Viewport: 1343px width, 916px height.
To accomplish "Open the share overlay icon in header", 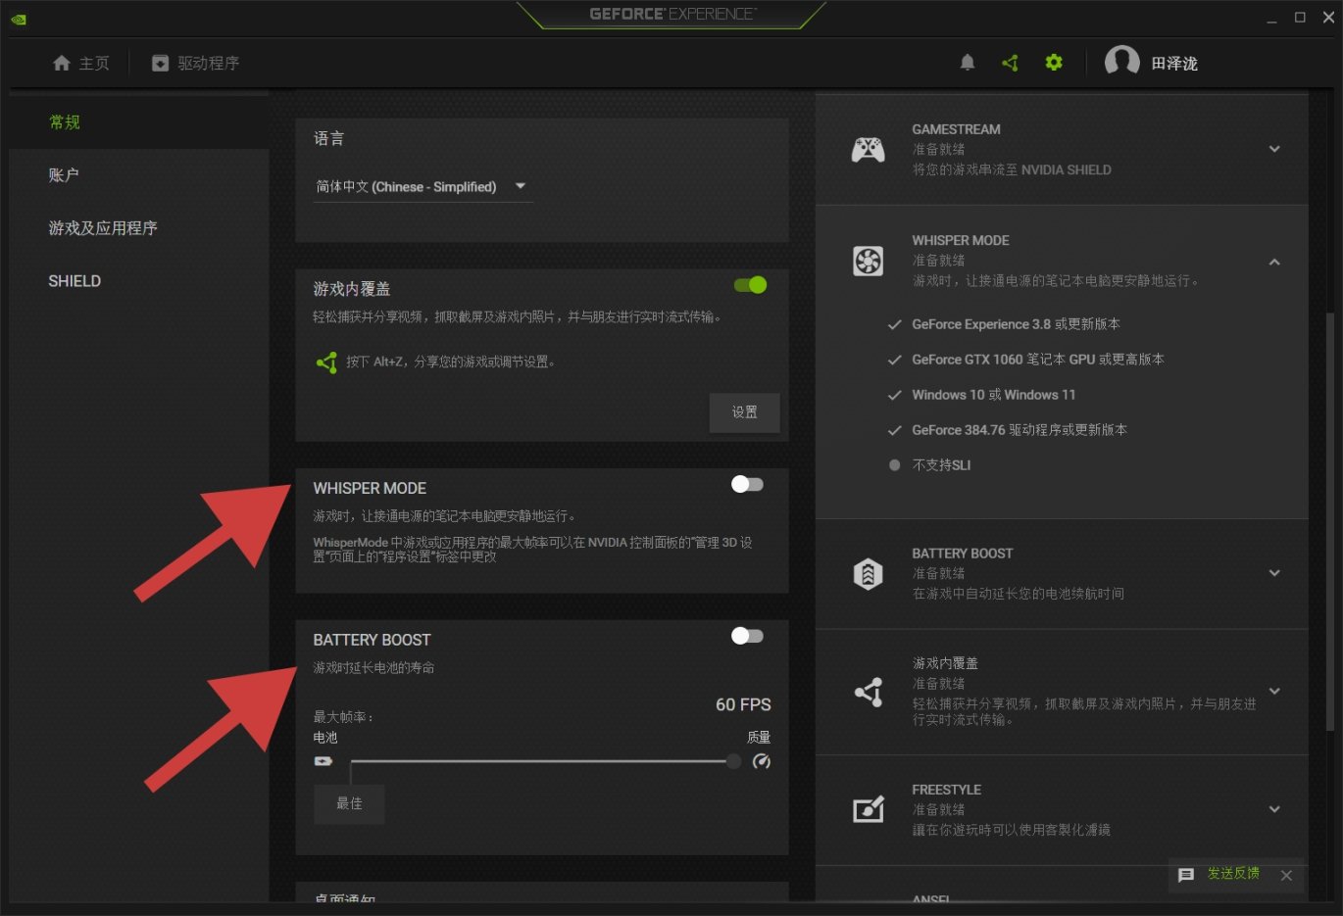I will 1011,63.
